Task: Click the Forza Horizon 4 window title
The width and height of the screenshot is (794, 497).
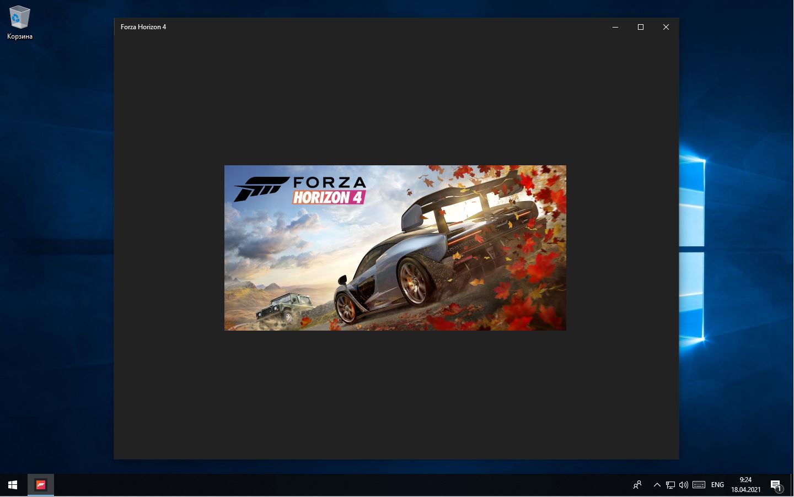Action: (143, 27)
